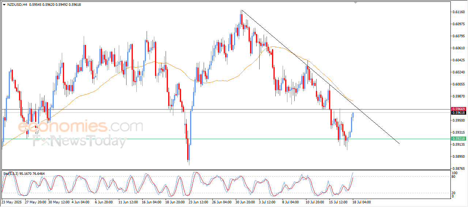Click the 0.59135 price axis label
The width and height of the screenshot is (468, 207).
click(458, 145)
